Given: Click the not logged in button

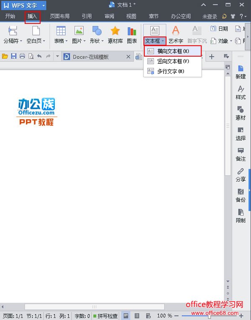Looking at the screenshot, I should (210, 16).
